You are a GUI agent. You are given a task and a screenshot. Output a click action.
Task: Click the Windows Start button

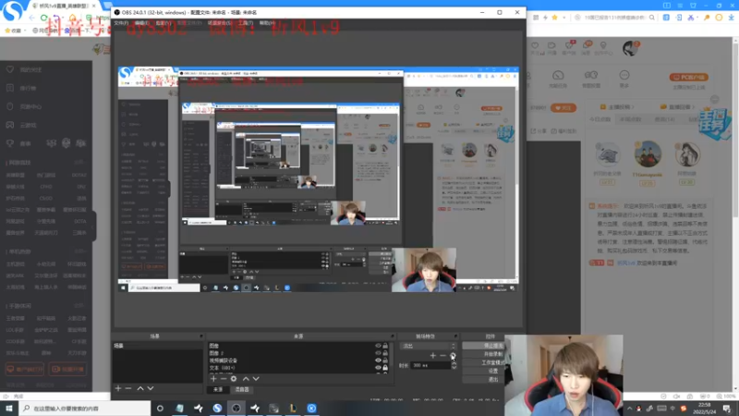point(9,408)
